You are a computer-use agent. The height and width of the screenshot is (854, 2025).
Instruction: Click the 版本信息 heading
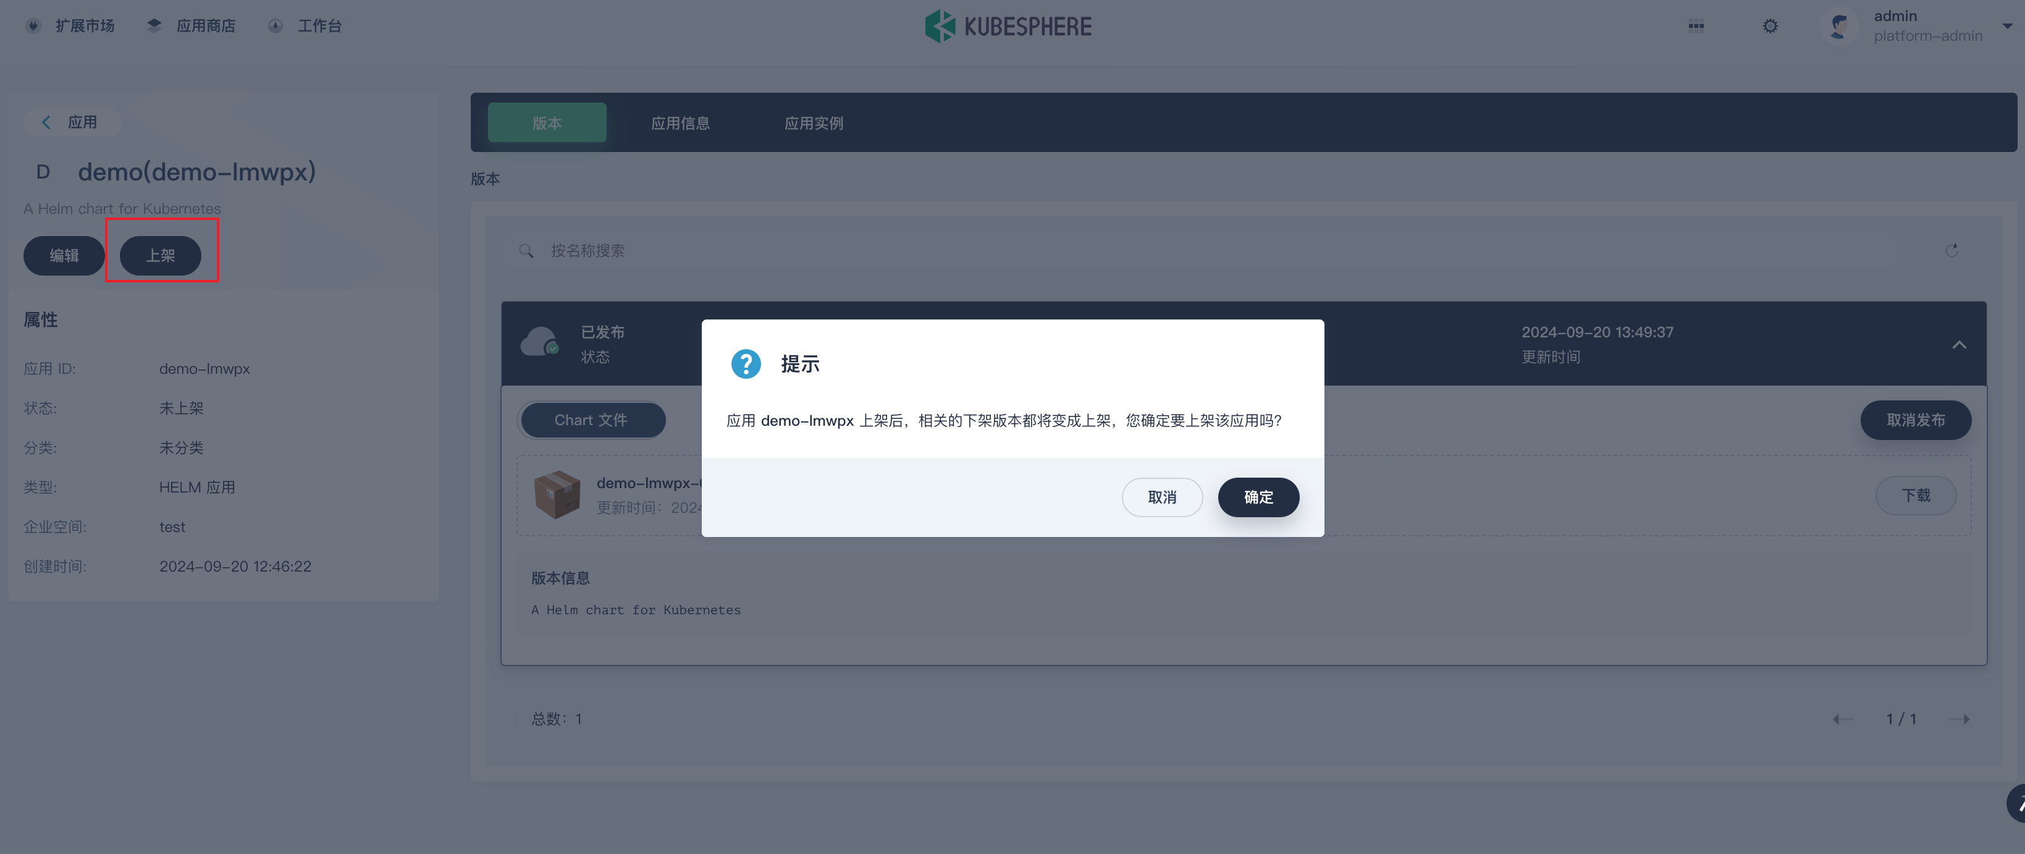click(x=560, y=578)
